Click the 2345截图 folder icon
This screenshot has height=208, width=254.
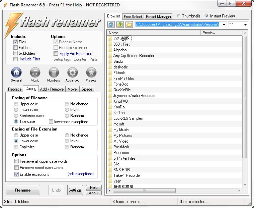tap(110, 39)
